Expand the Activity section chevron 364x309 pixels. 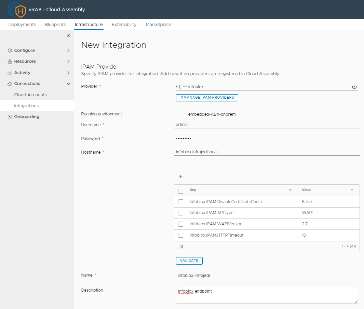coord(68,73)
